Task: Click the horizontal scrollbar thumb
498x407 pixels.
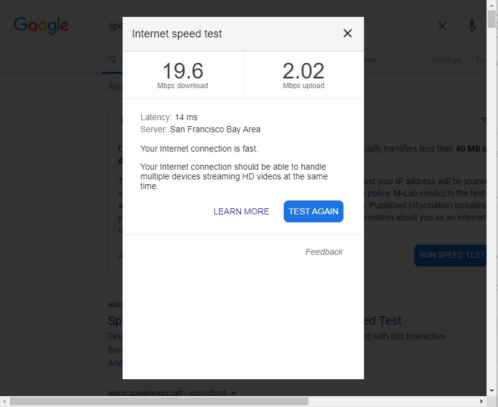Action: 159,402
